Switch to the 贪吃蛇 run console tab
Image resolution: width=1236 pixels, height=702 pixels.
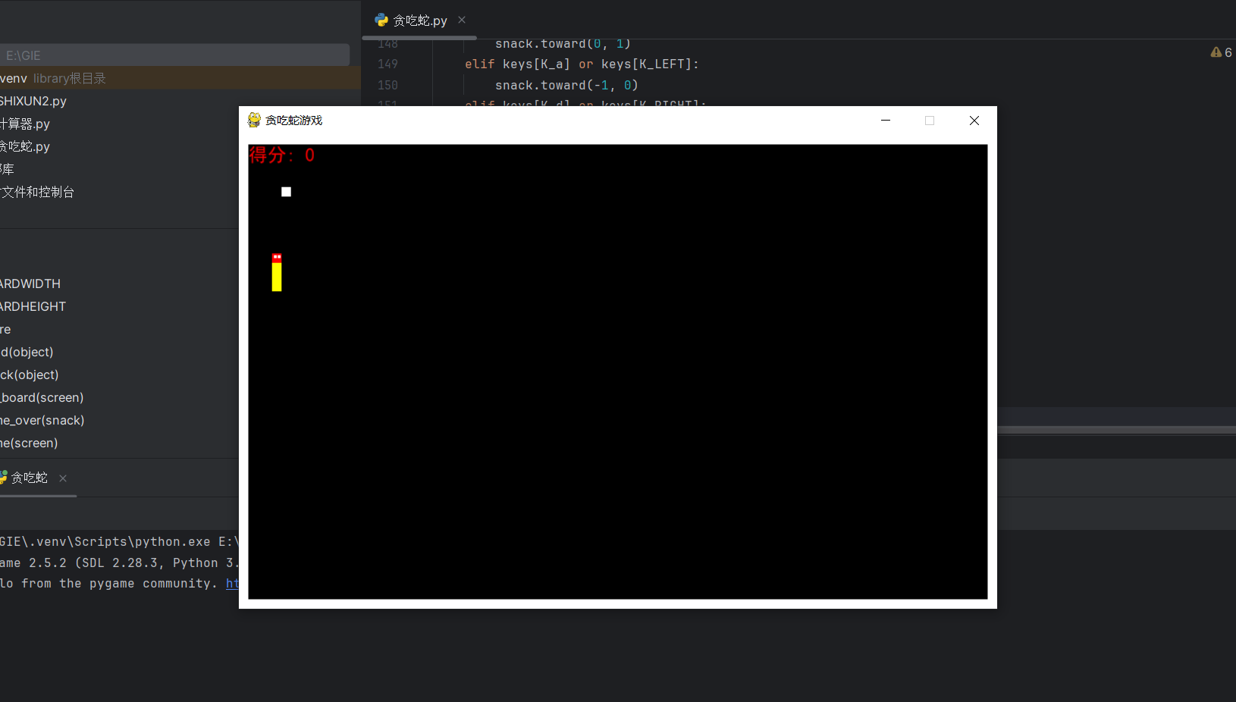(x=30, y=478)
